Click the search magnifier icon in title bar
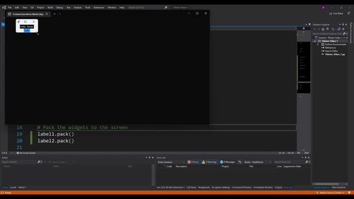Image resolution: width=354 pixels, height=199 pixels. (x=166, y=7)
